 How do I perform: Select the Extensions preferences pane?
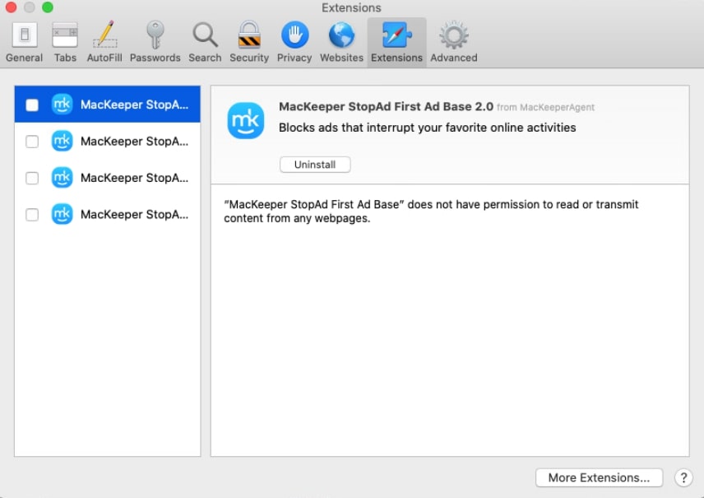(x=397, y=43)
